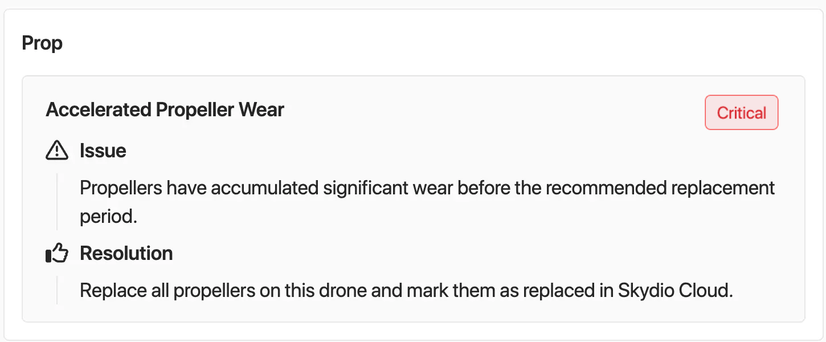Click the warning triangle icon beside Issue
Image resolution: width=826 pixels, height=342 pixels.
(x=56, y=151)
